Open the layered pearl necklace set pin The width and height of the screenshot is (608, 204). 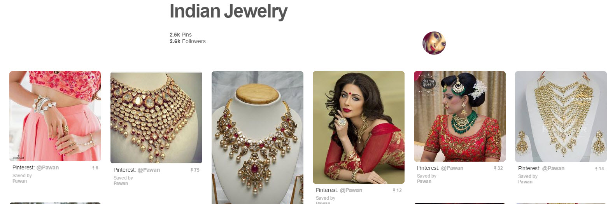[x=561, y=117]
